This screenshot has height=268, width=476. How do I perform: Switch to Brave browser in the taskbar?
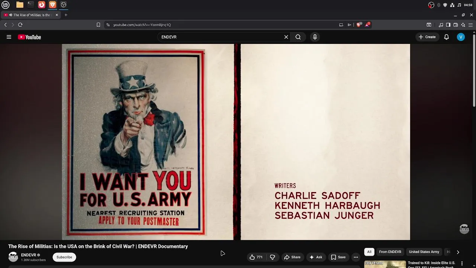click(x=52, y=5)
